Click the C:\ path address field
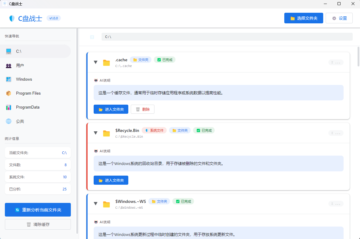 (x=227, y=37)
